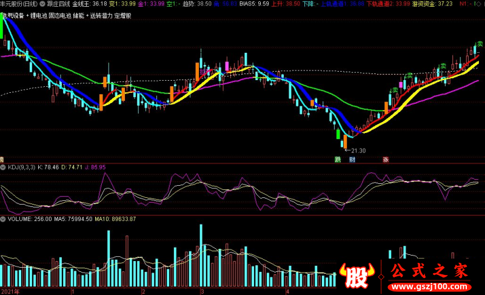This screenshot has width=485, height=295.
Task: Click the 丰元股份(日线) stock title
Action: point(19,4)
